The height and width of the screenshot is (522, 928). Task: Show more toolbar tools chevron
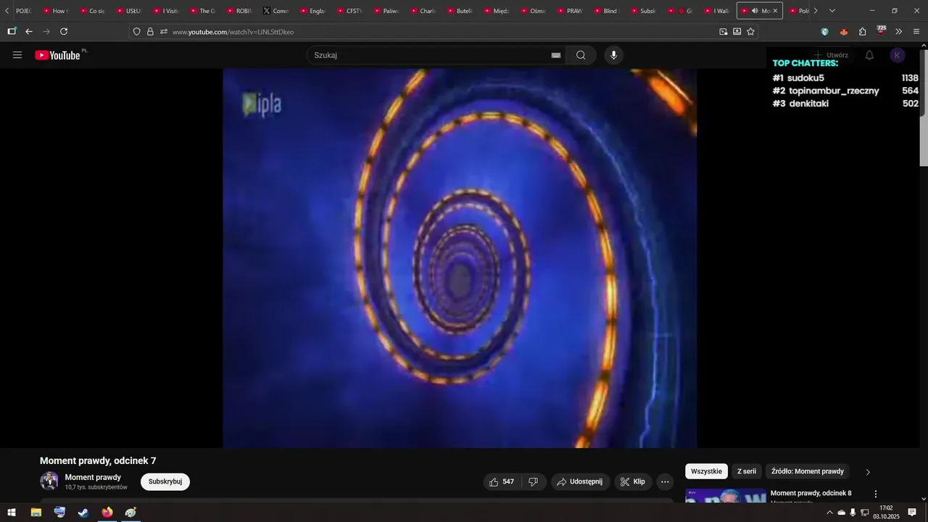point(899,32)
